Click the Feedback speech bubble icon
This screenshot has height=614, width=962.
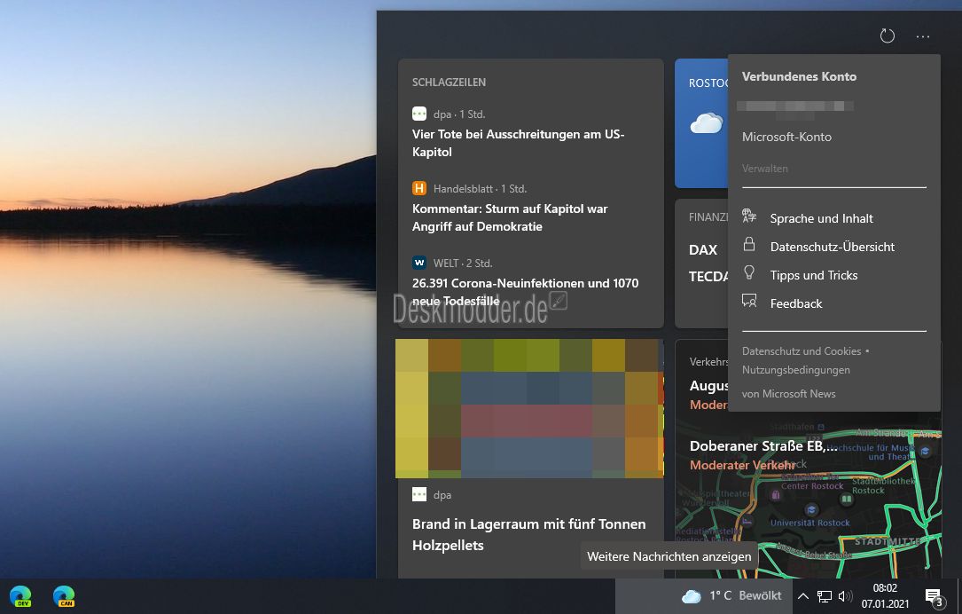coord(749,300)
